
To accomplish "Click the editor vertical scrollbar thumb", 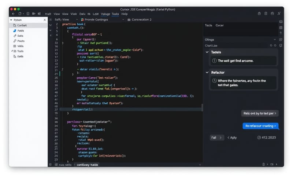I will 202,107.
